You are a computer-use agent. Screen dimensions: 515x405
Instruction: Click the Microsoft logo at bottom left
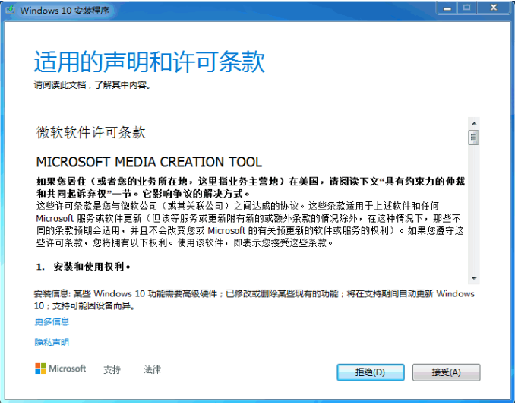(x=60, y=369)
